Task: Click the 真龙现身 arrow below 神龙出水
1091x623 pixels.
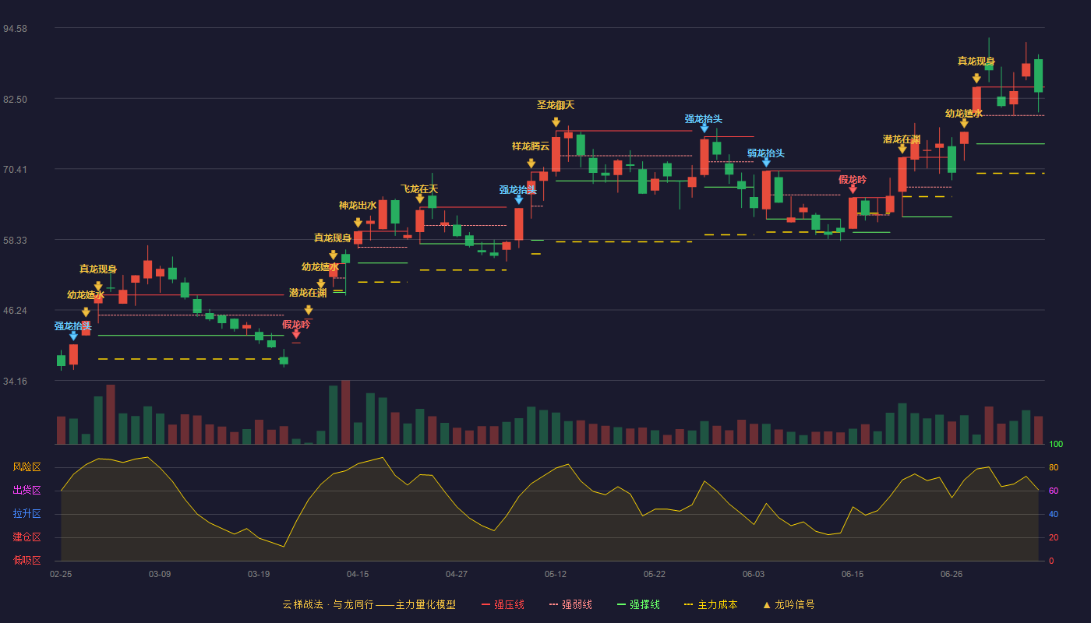Action: [333, 255]
